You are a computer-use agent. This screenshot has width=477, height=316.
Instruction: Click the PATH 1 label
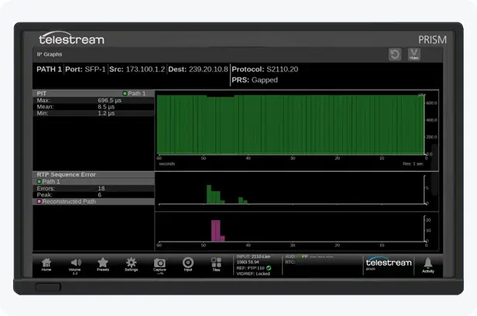click(49, 70)
